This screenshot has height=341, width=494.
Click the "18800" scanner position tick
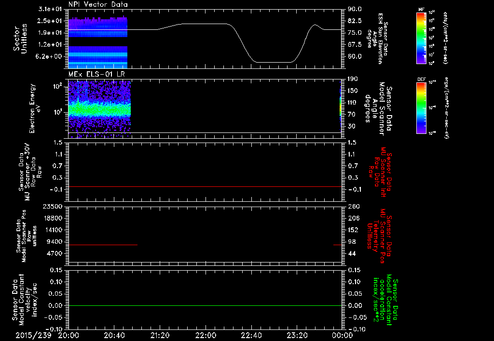[x=53, y=218]
